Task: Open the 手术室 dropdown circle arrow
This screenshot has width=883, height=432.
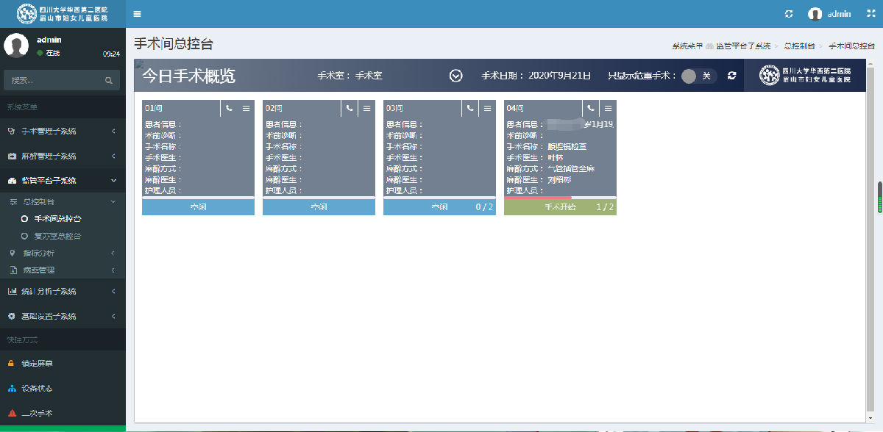Action: pos(456,76)
